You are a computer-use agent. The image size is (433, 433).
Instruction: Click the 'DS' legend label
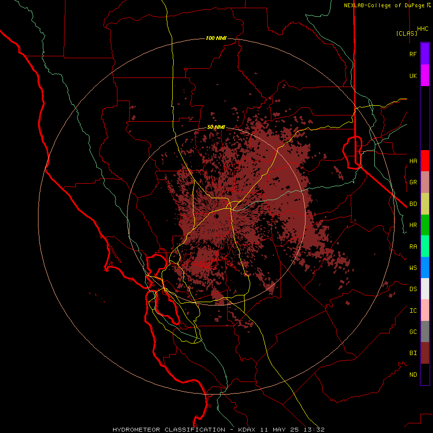[413, 289]
